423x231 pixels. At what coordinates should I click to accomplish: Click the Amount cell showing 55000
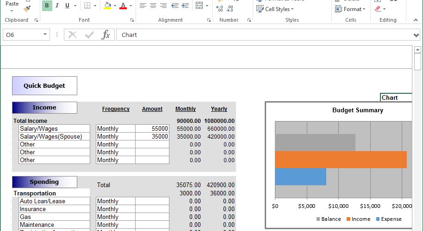coord(152,128)
